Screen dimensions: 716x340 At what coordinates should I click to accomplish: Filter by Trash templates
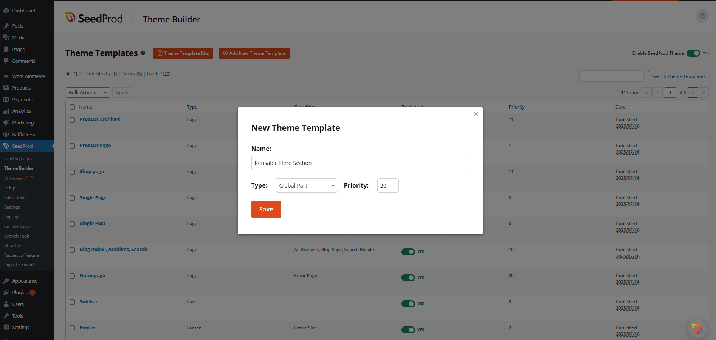(x=152, y=74)
